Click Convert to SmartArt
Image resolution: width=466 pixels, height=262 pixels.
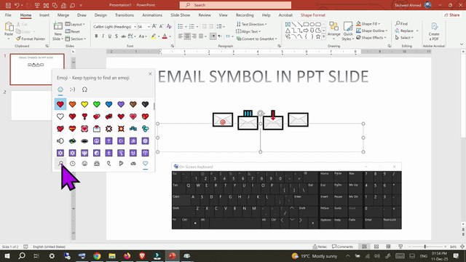click(x=256, y=39)
